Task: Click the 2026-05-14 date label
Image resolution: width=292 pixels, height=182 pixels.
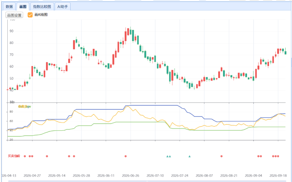Action: coord(57,176)
